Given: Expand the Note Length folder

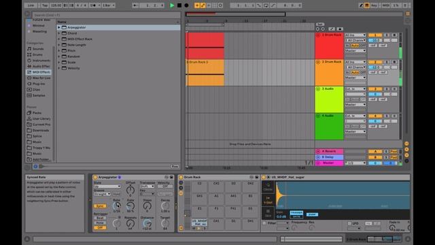Looking at the screenshot, I should pyautogui.click(x=59, y=45).
